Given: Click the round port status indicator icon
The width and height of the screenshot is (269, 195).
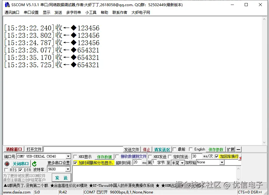Looking at the screenshot, I should pyautogui.click(x=7, y=163).
